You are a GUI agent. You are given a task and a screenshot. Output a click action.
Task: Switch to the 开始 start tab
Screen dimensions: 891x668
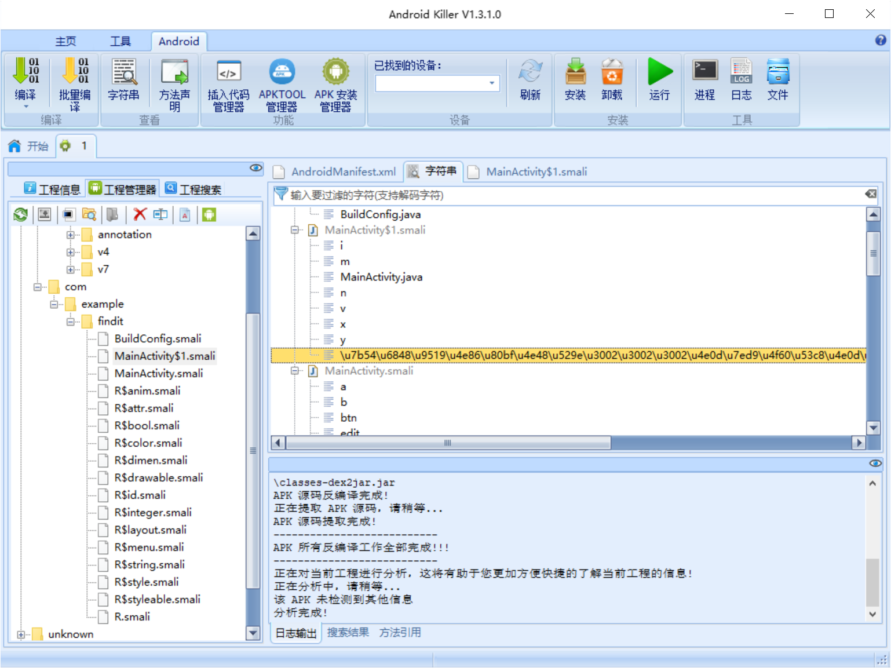pos(29,146)
